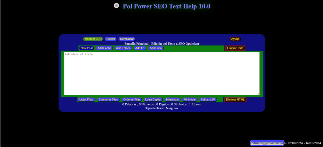Click the Maximizar text button
The image size is (323, 147).
point(172,100)
